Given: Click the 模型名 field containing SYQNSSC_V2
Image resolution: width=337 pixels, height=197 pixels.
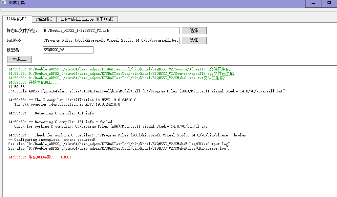Looking at the screenshot, I should point(68,50).
